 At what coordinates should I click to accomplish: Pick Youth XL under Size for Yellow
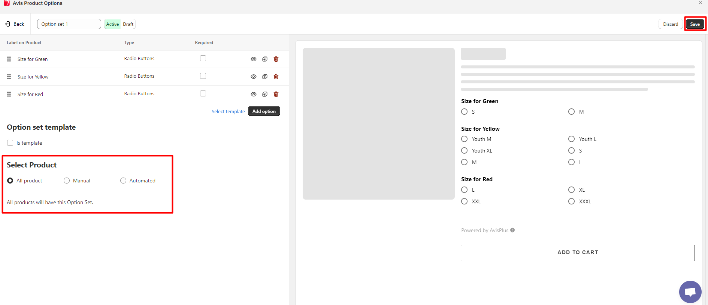(x=465, y=151)
